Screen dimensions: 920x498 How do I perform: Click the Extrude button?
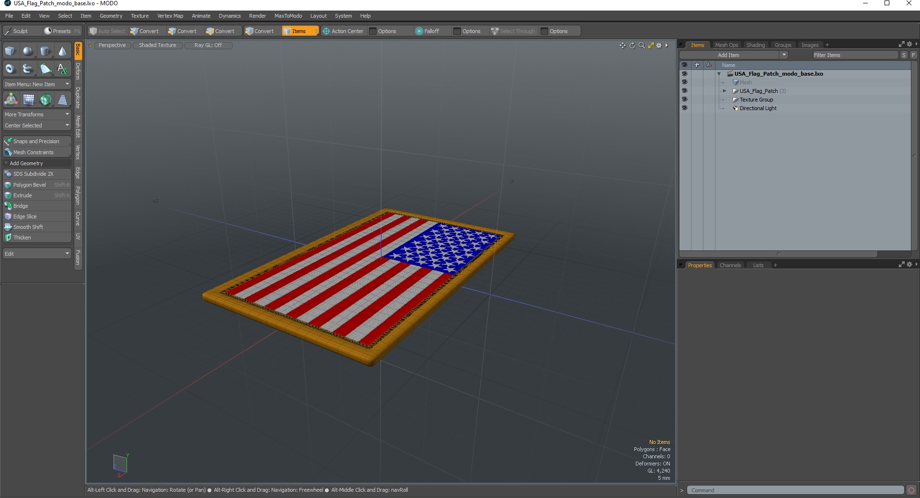[37, 195]
